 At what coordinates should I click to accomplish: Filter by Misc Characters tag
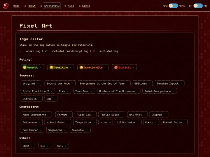pyautogui.click(x=36, y=114)
